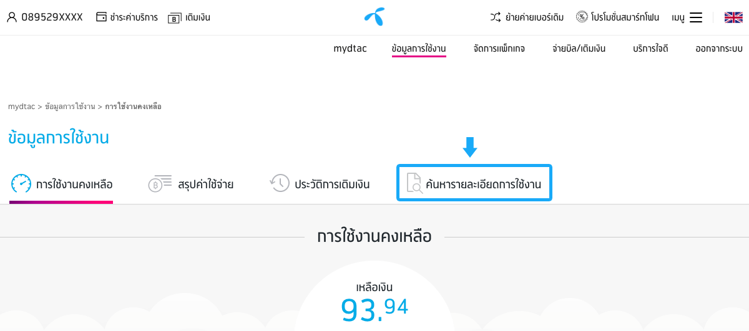Open จัดการแพ็กเกจ menu item

(499, 48)
